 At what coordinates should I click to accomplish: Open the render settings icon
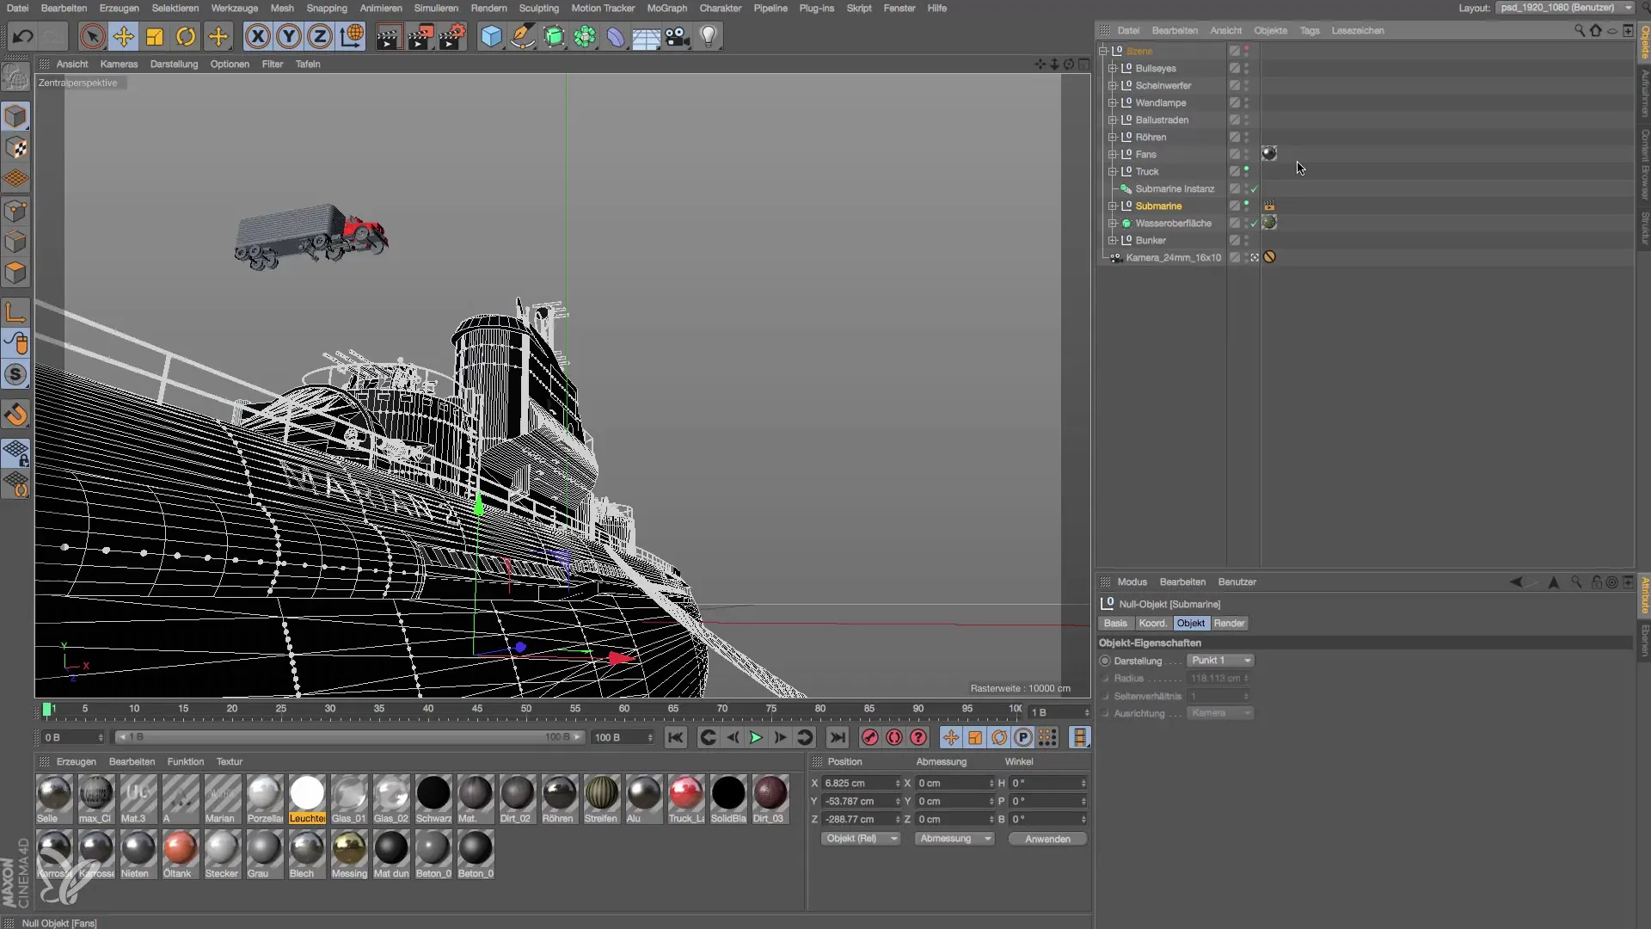coord(452,36)
